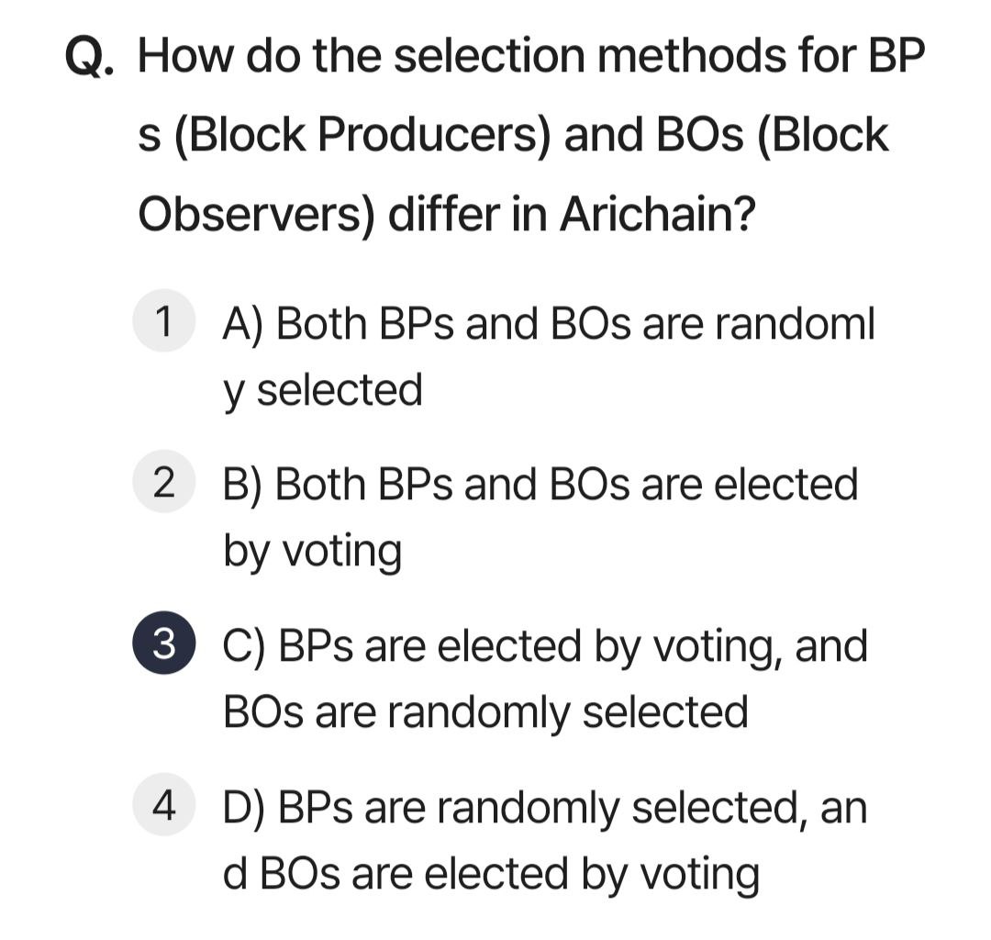Screen dimensions: 991x940
Task: Click the question's first line about selection methods
Action: click(x=531, y=56)
